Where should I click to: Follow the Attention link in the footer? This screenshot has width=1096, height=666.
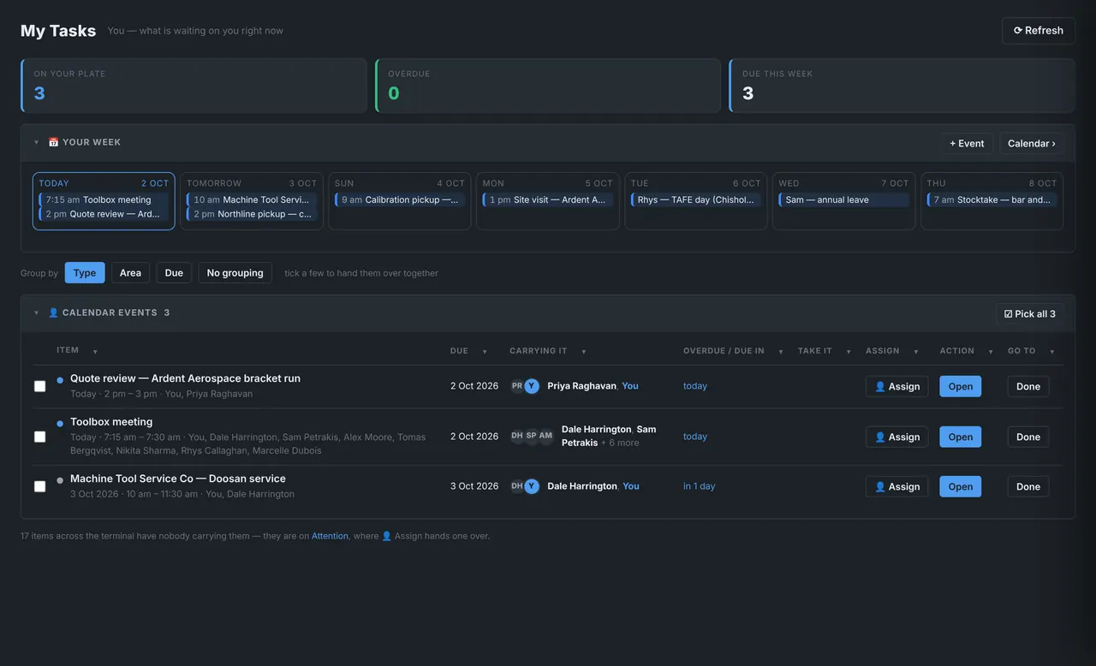[330, 536]
